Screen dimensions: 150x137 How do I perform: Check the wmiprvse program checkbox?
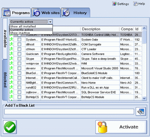click(x=19, y=64)
